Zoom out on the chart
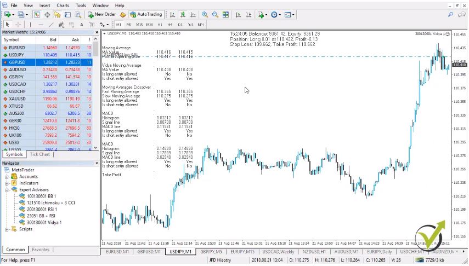Screen dimensions: 469x266 coord(215,14)
